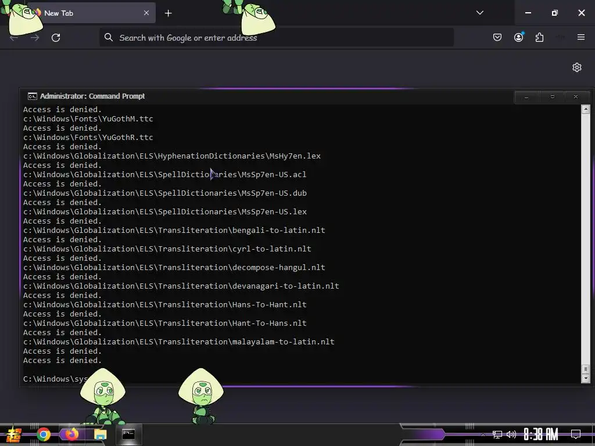Screen dimensions: 595x446
Task: Click the Search with Google address bar
Action: coord(276,38)
